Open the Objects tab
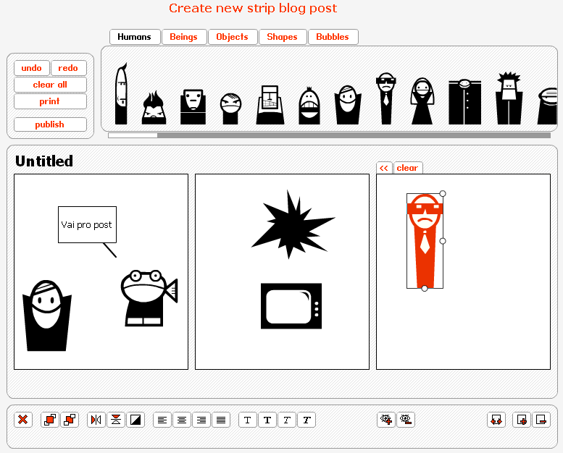The height and width of the screenshot is (453, 563). (233, 37)
